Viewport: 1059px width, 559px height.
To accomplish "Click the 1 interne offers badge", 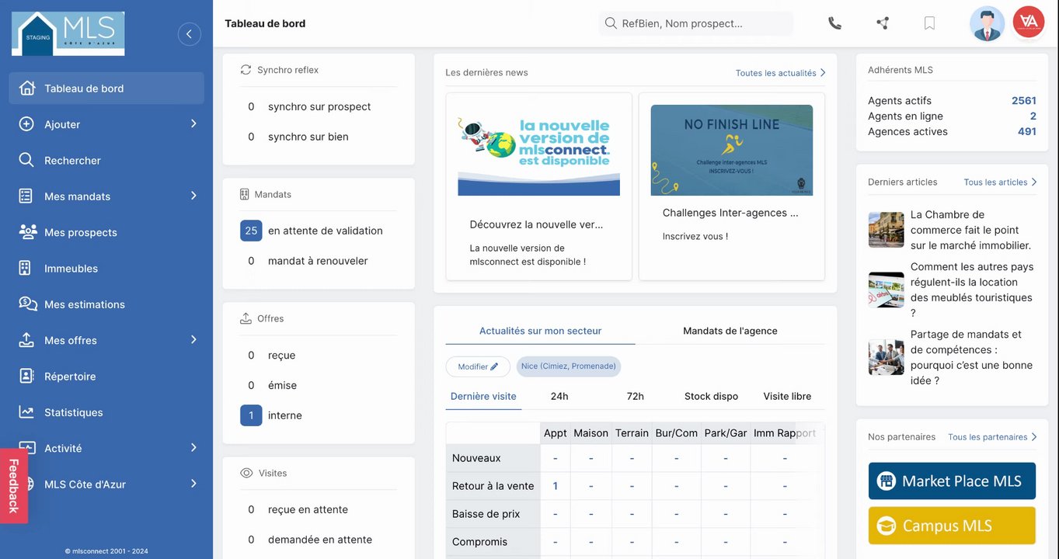I will 251,415.
